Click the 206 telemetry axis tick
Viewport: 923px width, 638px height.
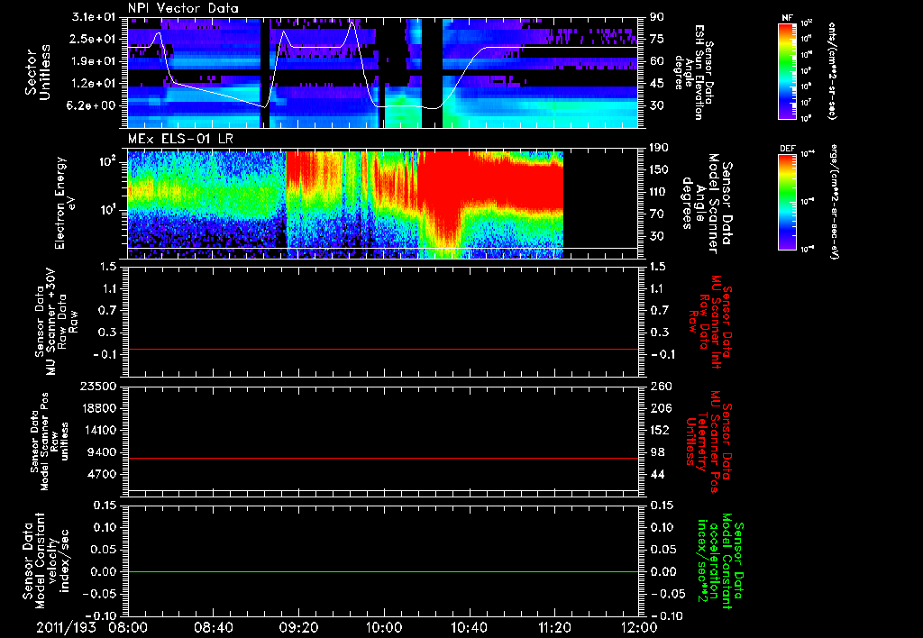coord(661,408)
